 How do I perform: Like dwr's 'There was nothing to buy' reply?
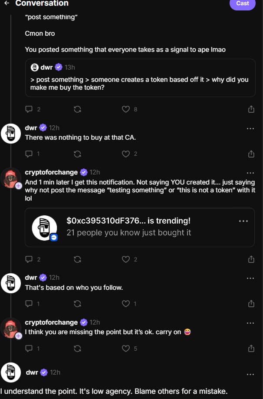tap(126, 154)
